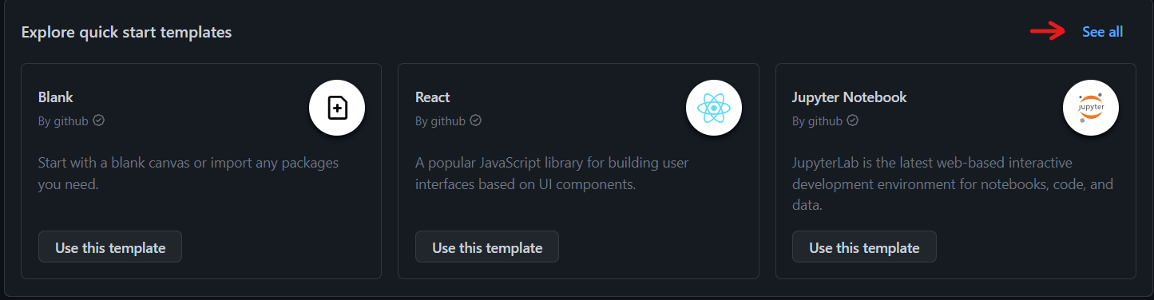Open the React template title

[433, 97]
